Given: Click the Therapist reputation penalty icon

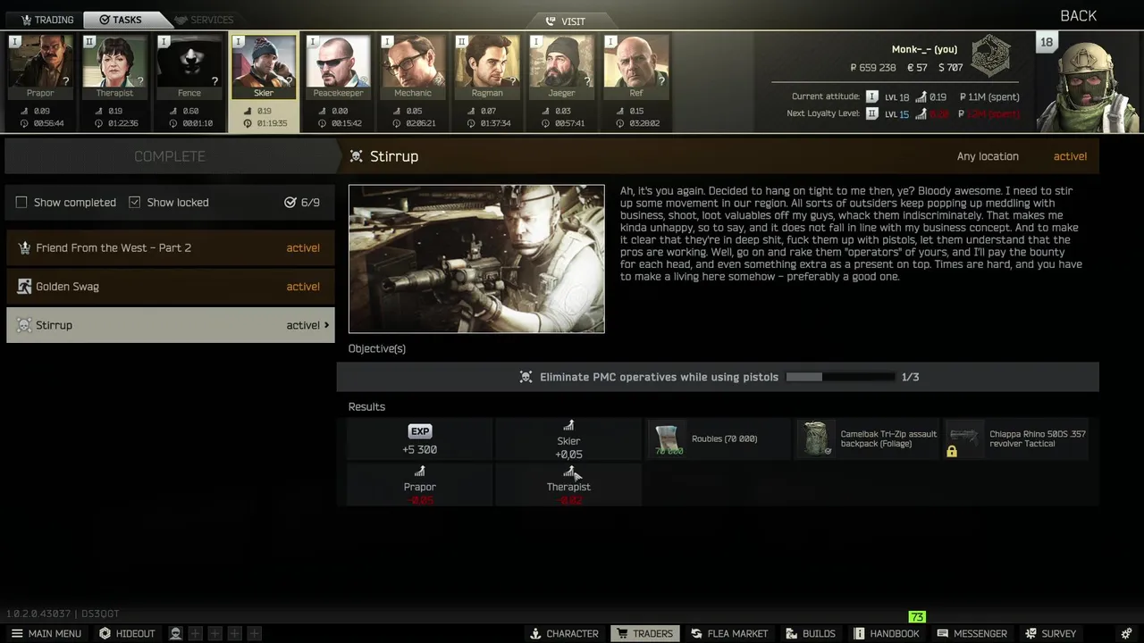Looking at the screenshot, I should pyautogui.click(x=568, y=472).
